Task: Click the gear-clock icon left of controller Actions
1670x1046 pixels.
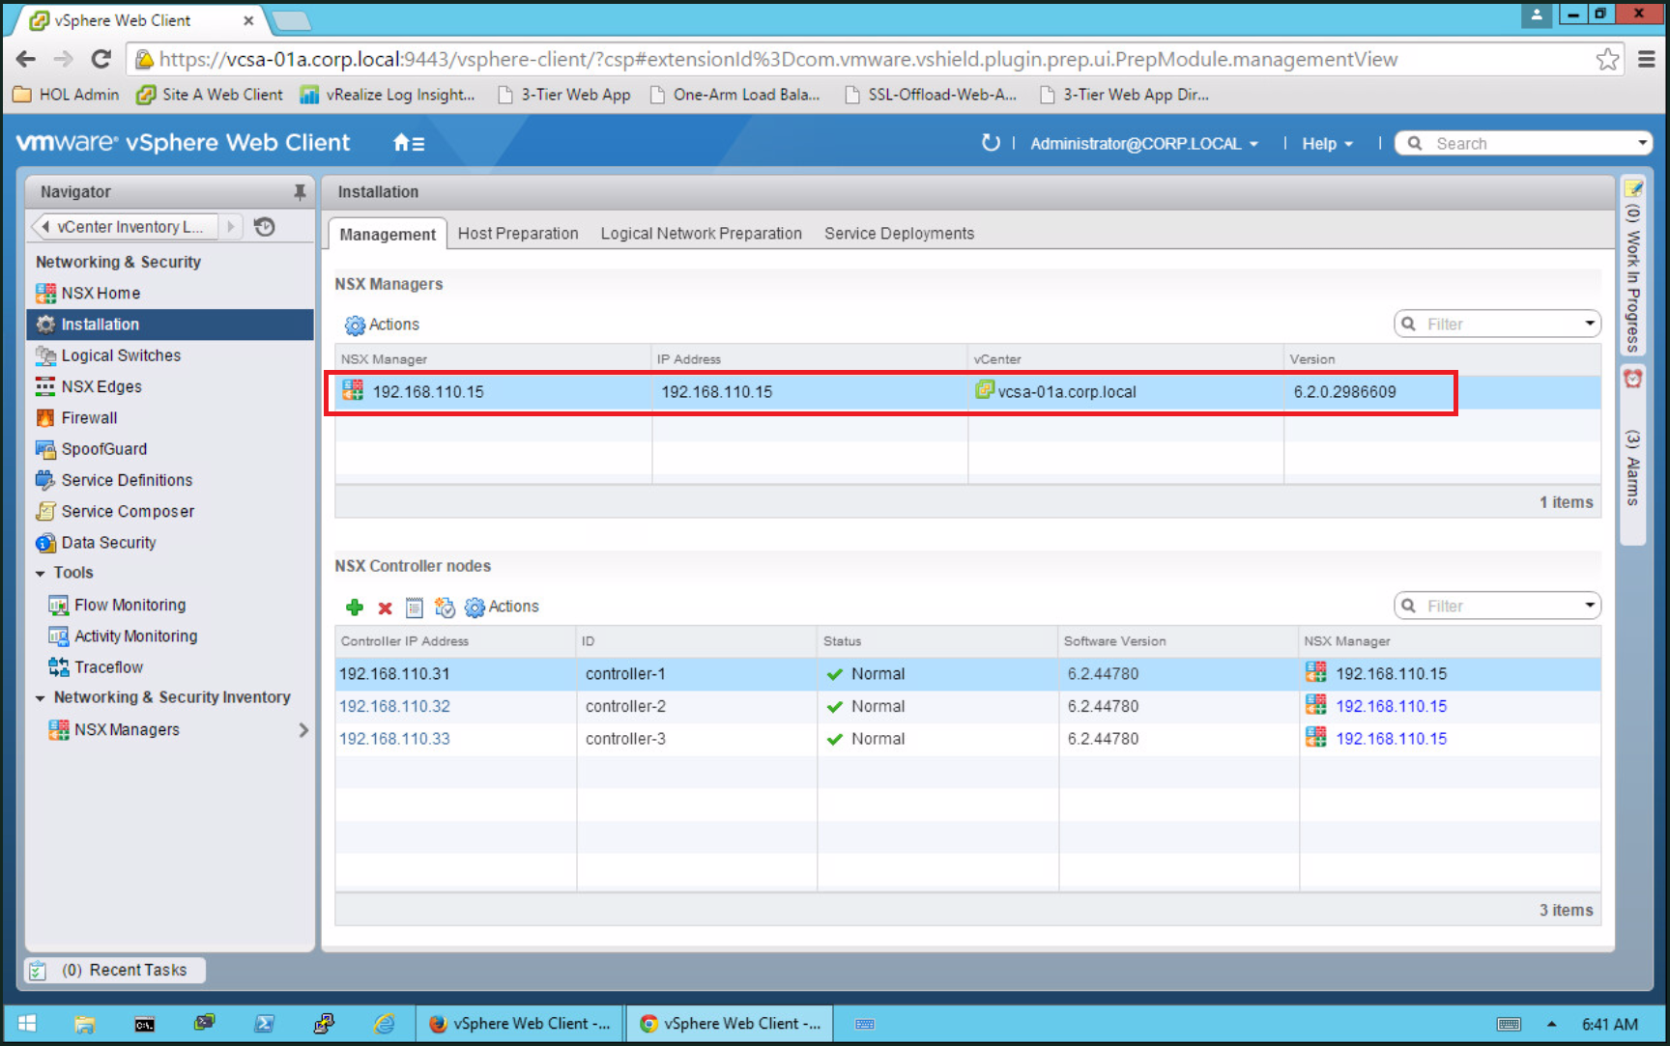Action: pyautogui.click(x=445, y=608)
